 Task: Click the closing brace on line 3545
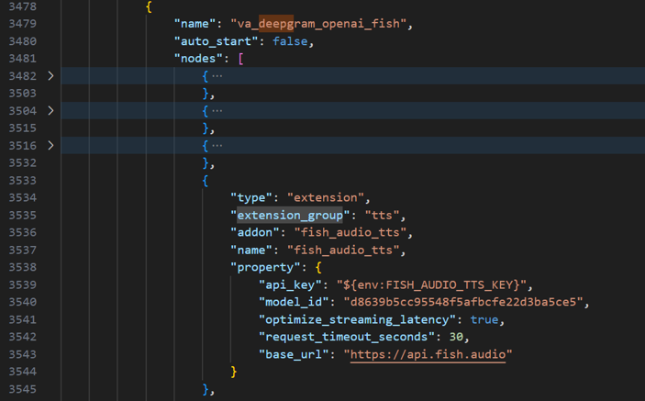(206, 389)
